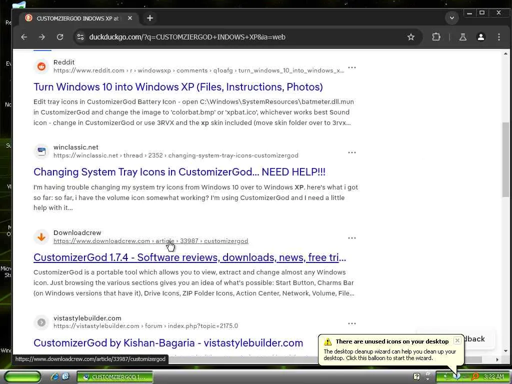The height and width of the screenshot is (384, 512).
Task: Open the reddit.com windowsxp URL breadcrumb
Action: (199, 70)
